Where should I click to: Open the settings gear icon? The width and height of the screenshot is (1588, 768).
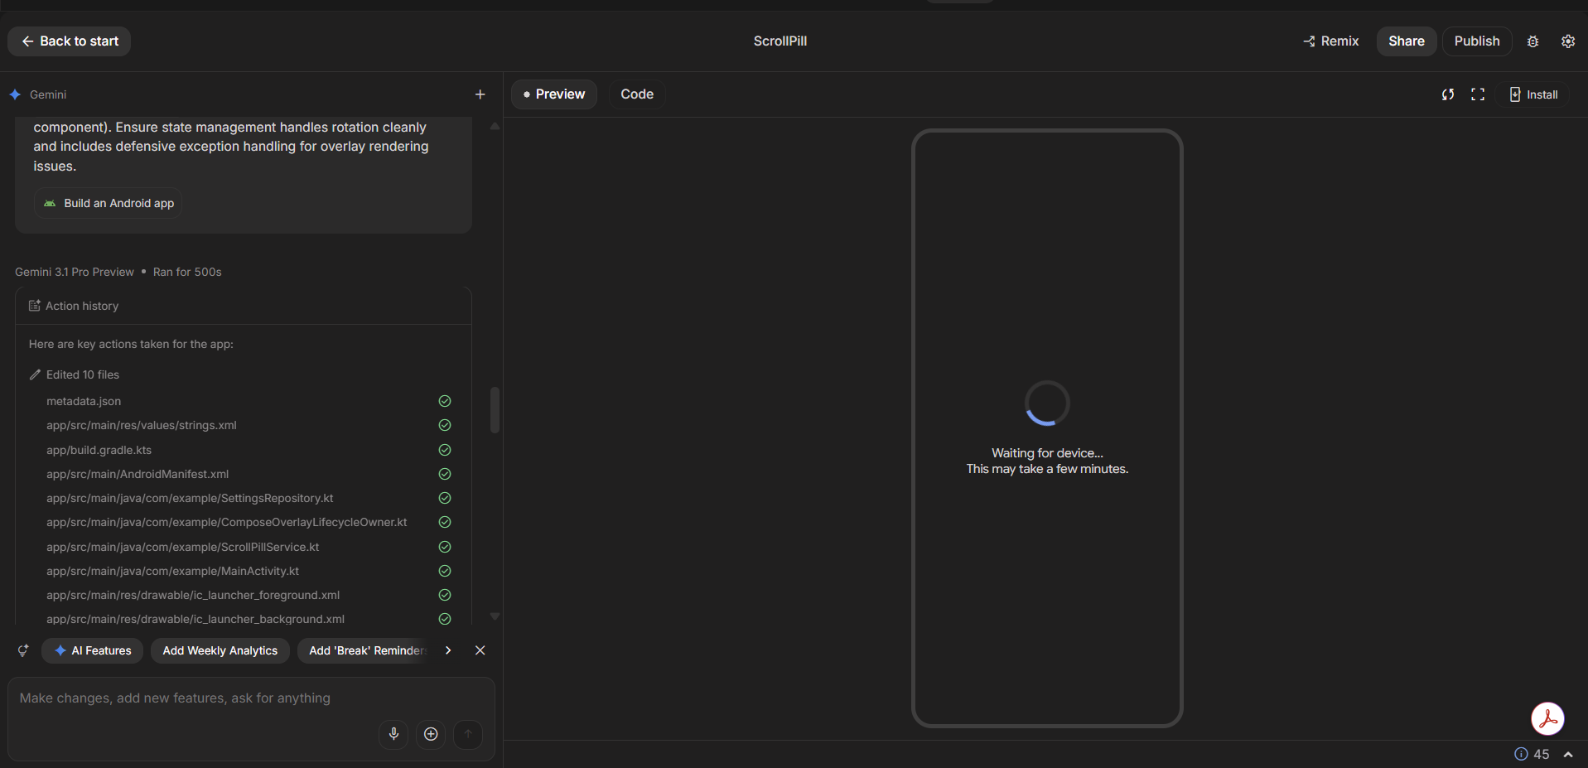(x=1567, y=41)
